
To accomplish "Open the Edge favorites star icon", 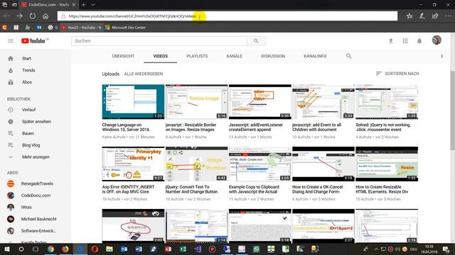I will pyautogui.click(x=409, y=16).
